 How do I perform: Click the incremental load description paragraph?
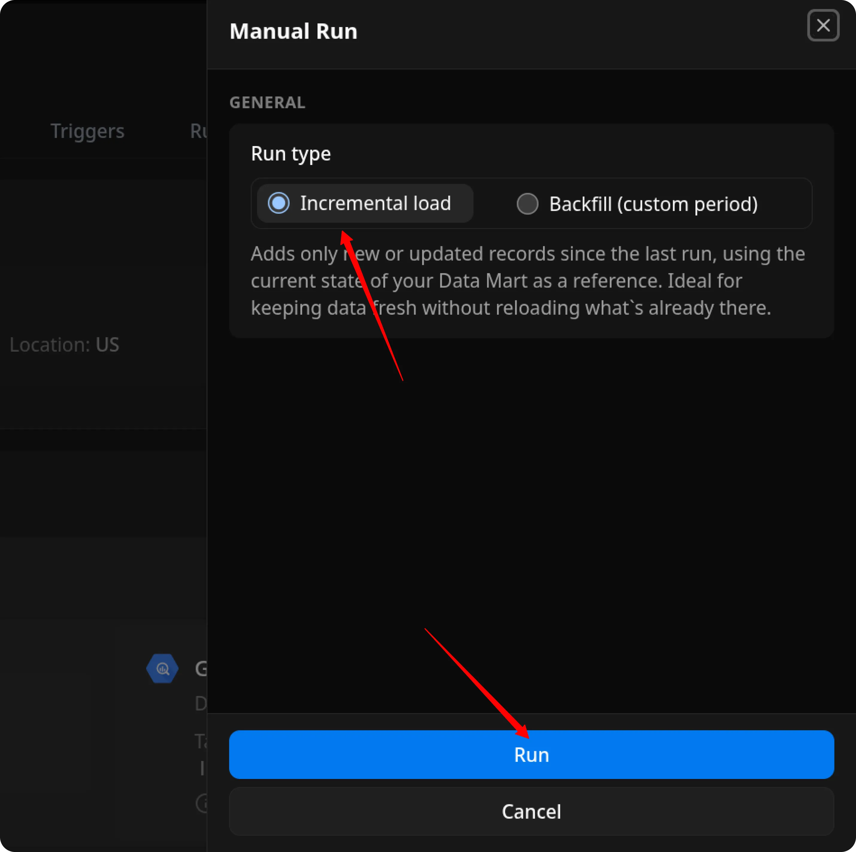[527, 281]
